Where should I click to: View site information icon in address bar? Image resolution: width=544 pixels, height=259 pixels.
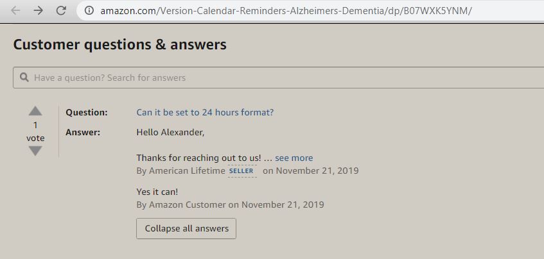(x=90, y=10)
